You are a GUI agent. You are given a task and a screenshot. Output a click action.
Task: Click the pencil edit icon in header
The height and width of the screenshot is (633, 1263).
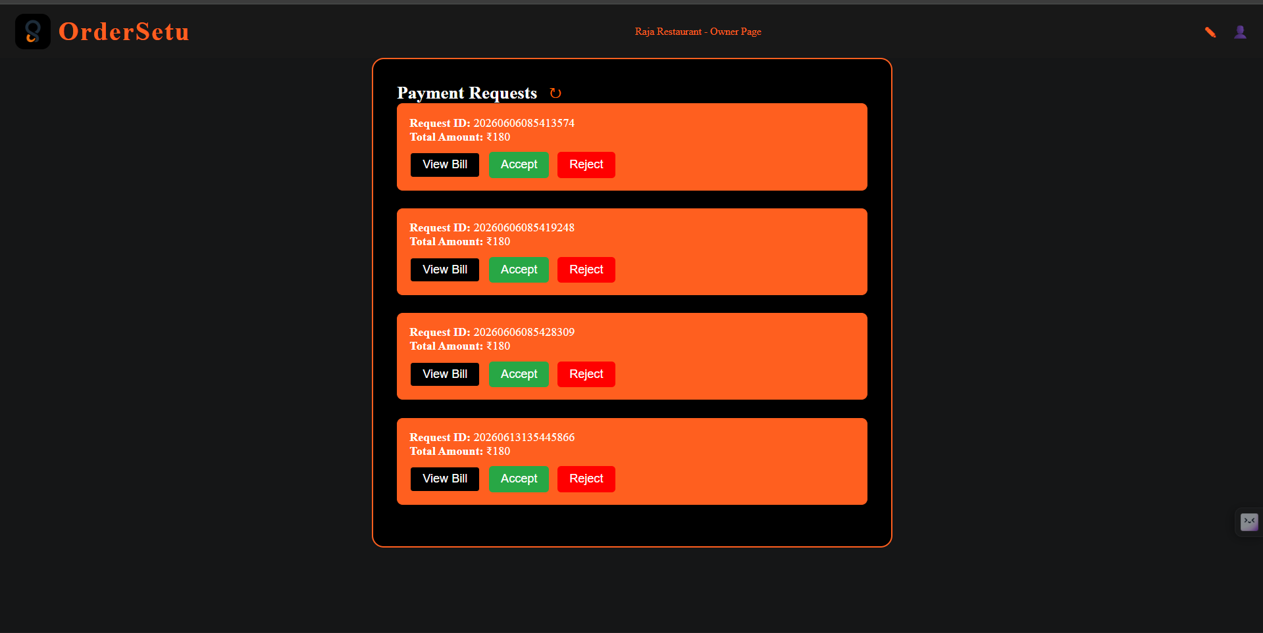pyautogui.click(x=1210, y=32)
